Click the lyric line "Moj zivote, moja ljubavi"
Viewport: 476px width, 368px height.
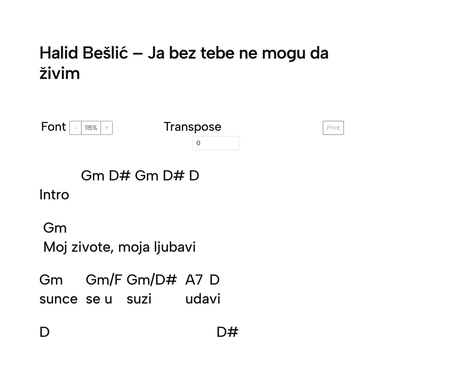click(119, 247)
